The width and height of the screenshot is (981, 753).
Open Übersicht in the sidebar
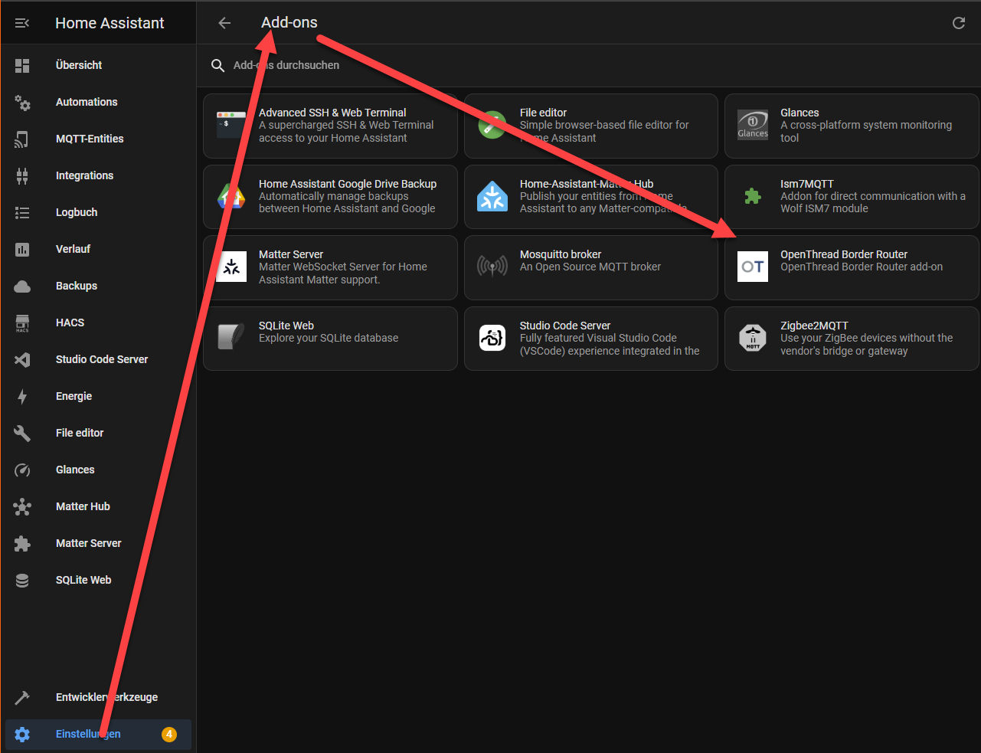pyautogui.click(x=79, y=65)
